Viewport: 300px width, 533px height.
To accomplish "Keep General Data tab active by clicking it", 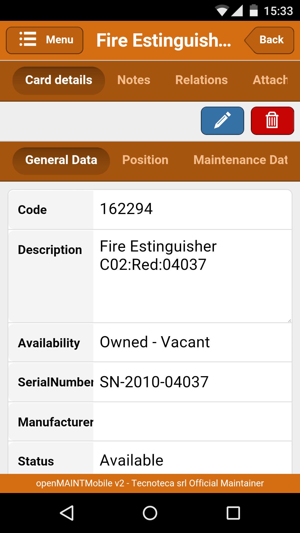I will click(61, 160).
